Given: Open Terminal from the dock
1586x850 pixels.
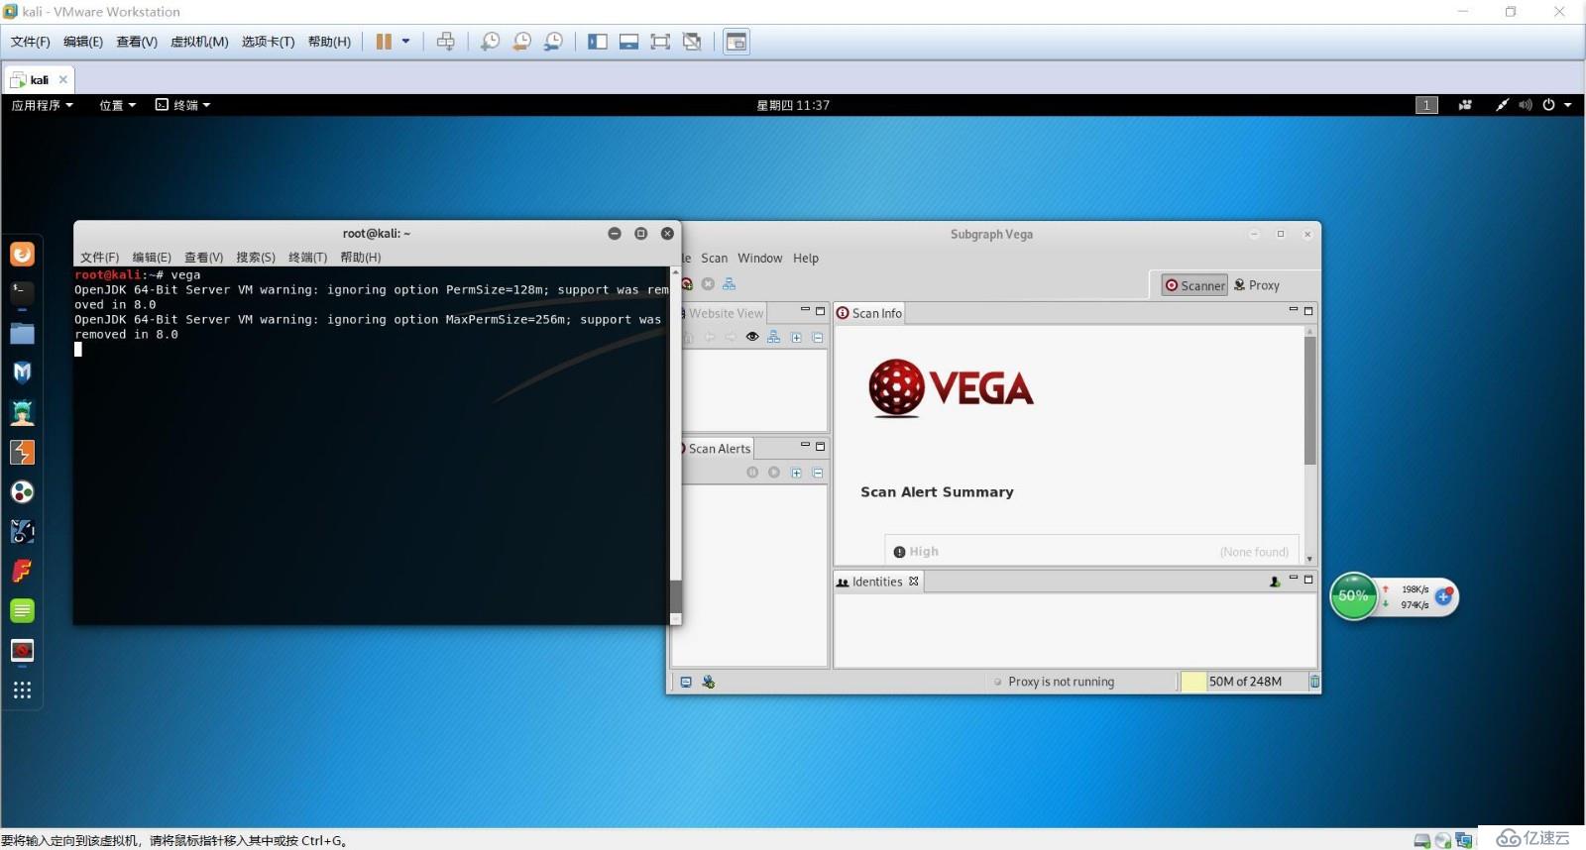Looking at the screenshot, I should pos(22,293).
